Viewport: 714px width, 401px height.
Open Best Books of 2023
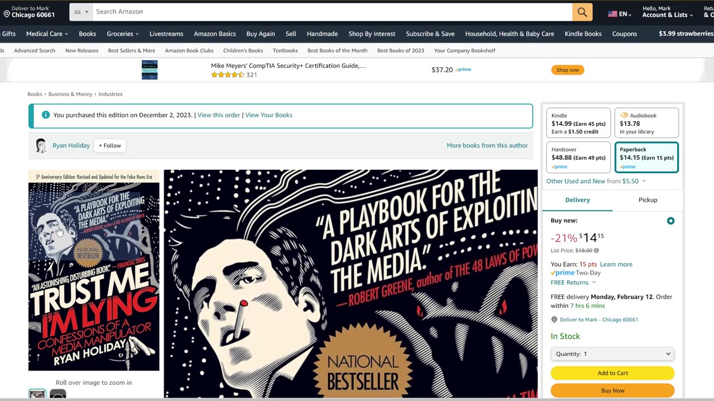pyautogui.click(x=401, y=51)
